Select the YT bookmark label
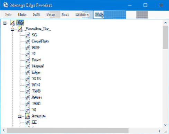The image size is (169, 134). pos(34,54)
